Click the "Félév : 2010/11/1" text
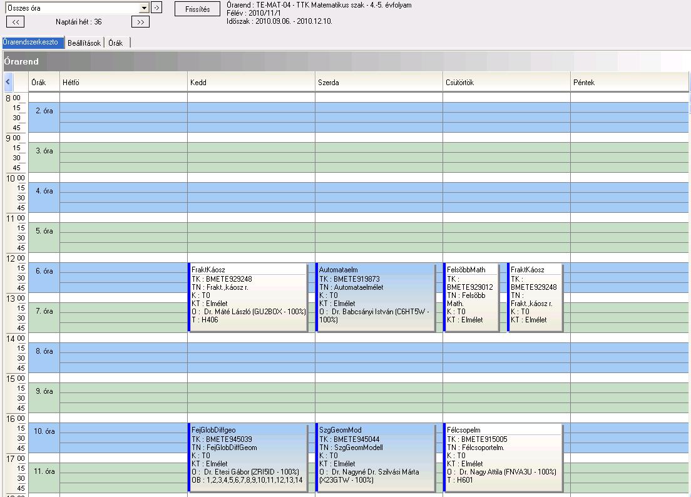Viewport: 691px width, 497px height. tap(253, 13)
